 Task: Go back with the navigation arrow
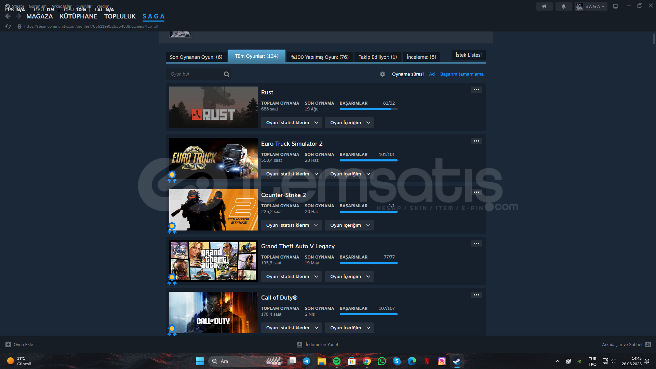[x=8, y=16]
